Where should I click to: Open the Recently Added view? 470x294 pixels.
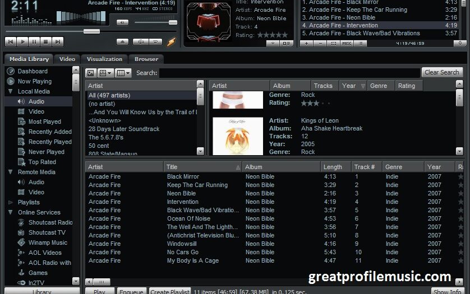(50, 132)
